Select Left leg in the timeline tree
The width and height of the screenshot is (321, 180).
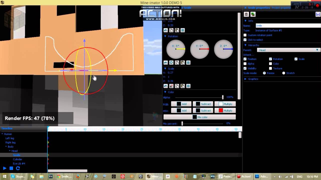(10, 138)
